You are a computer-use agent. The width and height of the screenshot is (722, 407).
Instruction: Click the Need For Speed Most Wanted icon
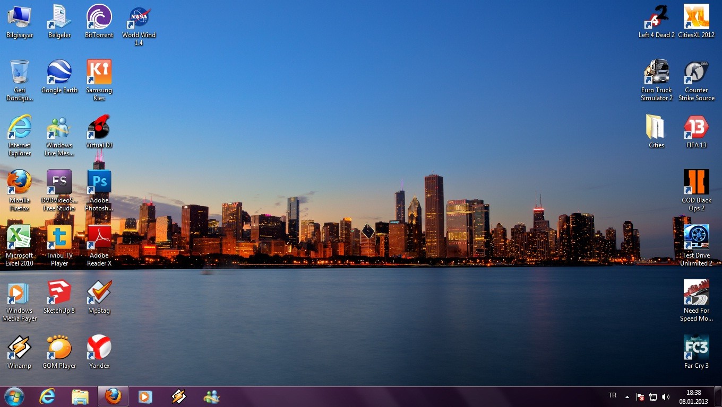[697, 301]
